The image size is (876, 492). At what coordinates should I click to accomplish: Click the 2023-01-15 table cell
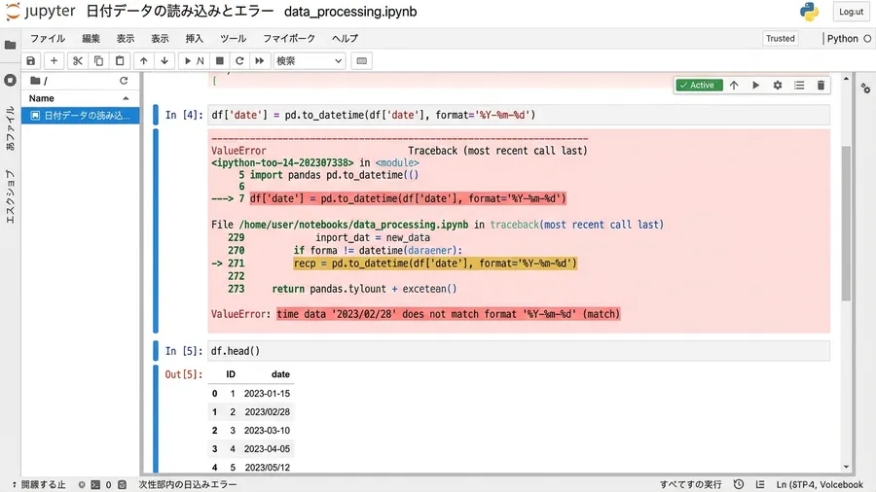pos(267,393)
